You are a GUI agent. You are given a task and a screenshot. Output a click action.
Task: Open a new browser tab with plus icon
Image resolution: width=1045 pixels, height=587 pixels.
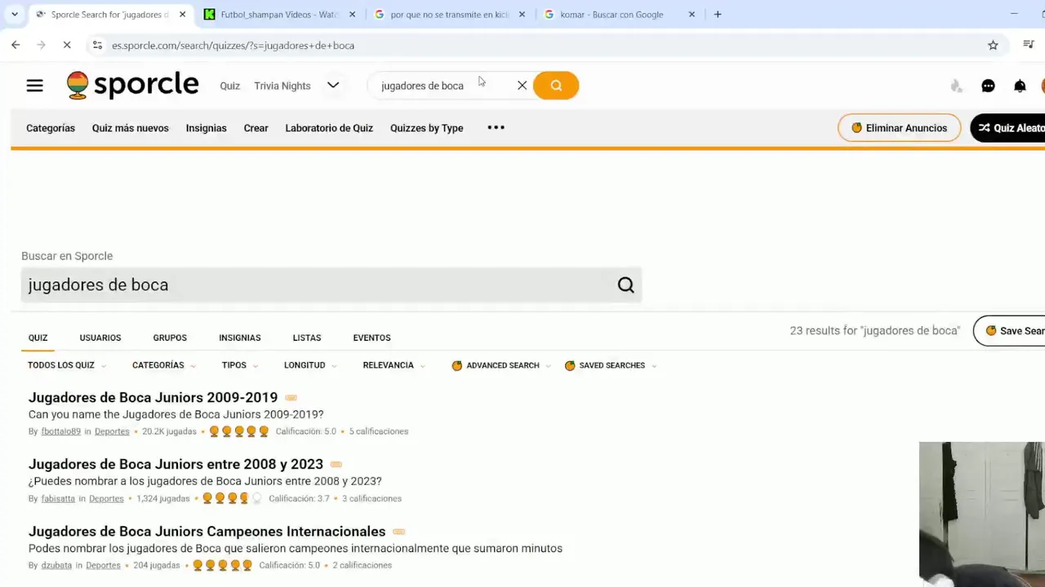(718, 14)
